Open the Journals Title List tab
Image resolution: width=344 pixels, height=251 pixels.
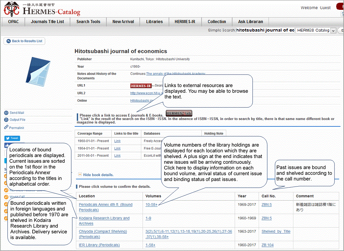(x=47, y=22)
